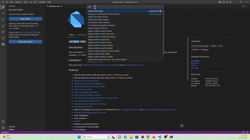
Task: Open the Edit menu
Action: [x=12, y=2]
